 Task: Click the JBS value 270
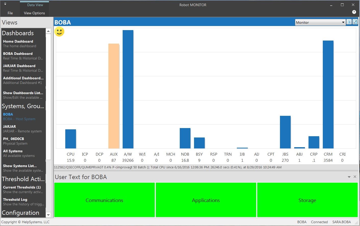point(285,160)
